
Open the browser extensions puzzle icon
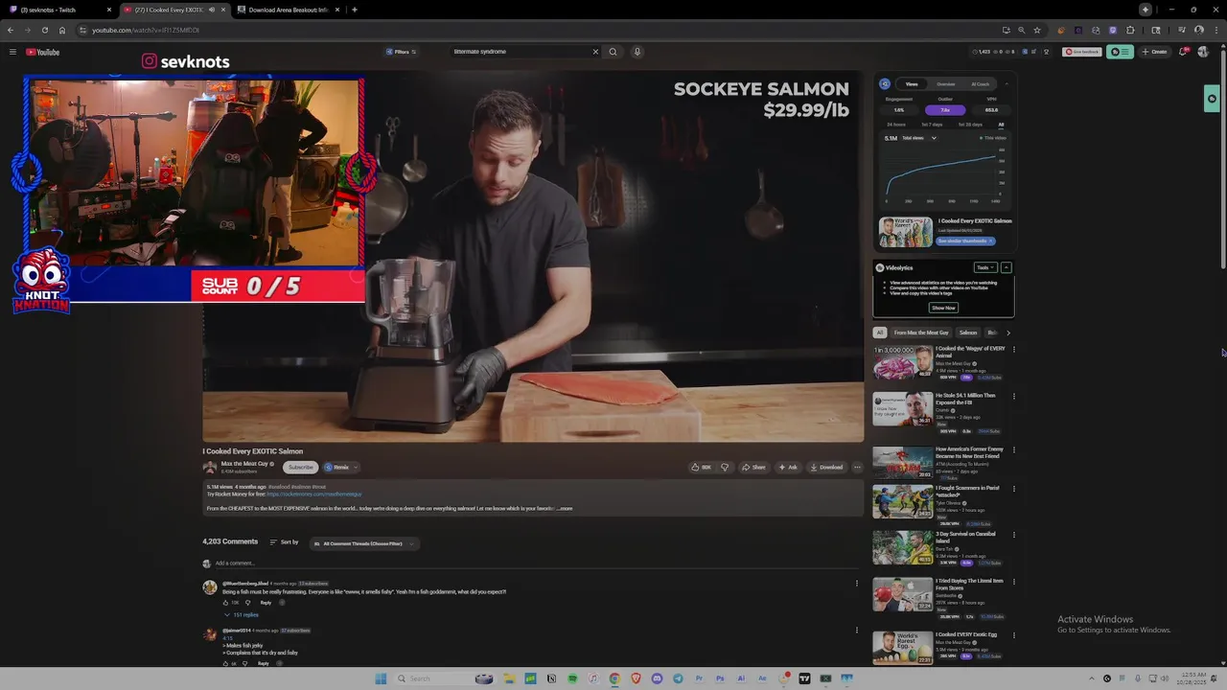pos(1129,30)
